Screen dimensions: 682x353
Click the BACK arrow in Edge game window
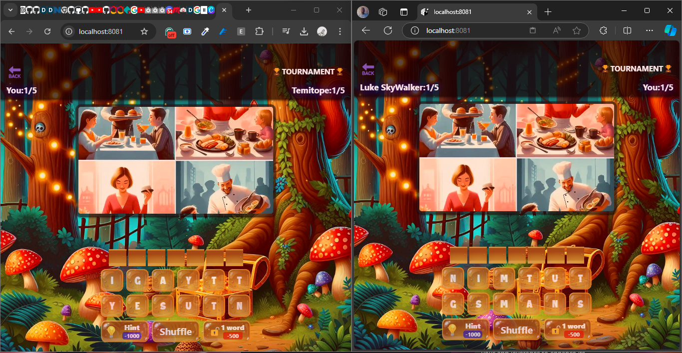tap(368, 69)
